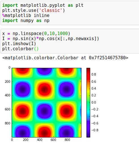Click the %matplotlib inline magic line
The height and width of the screenshot is (144, 139).
coord(26,16)
